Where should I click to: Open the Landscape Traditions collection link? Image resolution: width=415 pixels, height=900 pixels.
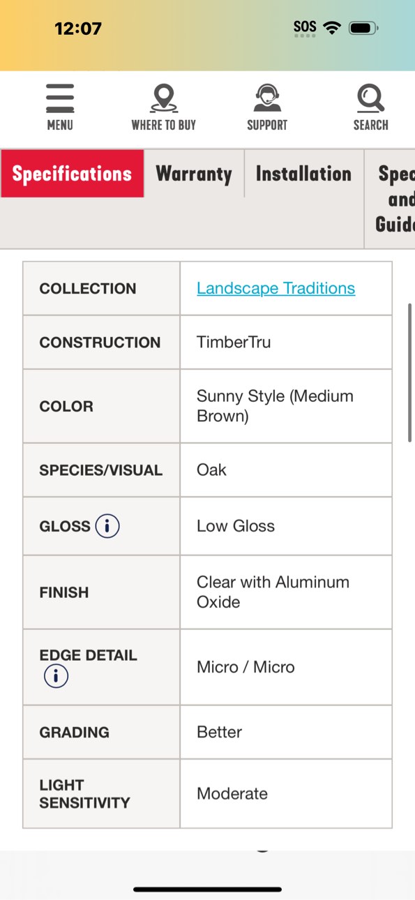tap(276, 288)
